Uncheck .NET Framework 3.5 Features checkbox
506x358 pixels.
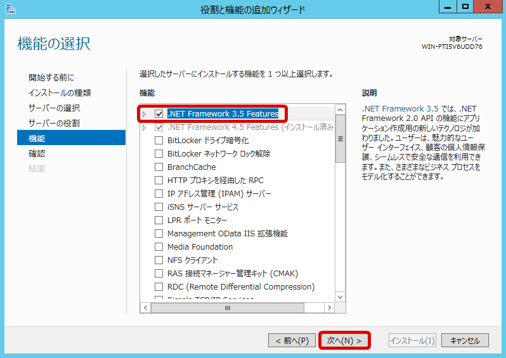pos(159,113)
